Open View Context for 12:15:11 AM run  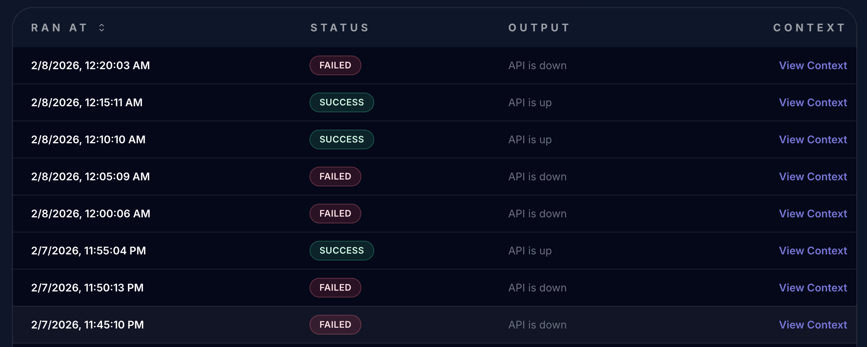813,102
